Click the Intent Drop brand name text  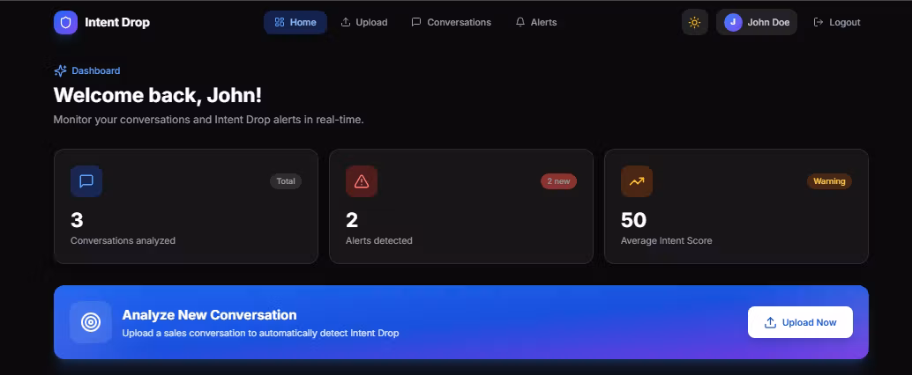coord(117,22)
